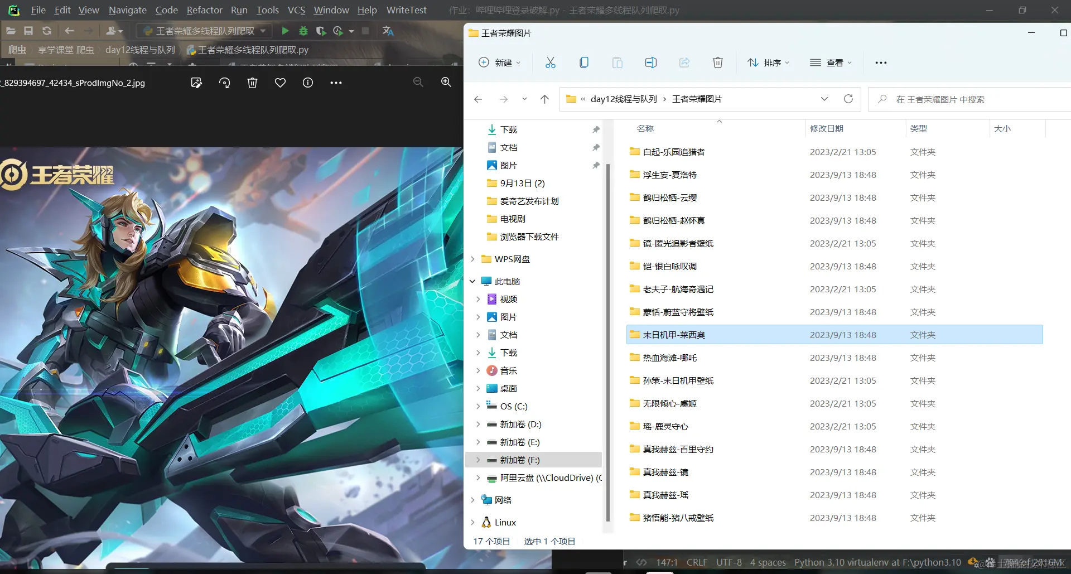Click the PyCharm Debug bug icon
Image resolution: width=1071 pixels, height=574 pixels.
(303, 31)
